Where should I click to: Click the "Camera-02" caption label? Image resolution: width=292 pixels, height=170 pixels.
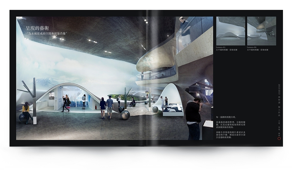point(252,48)
